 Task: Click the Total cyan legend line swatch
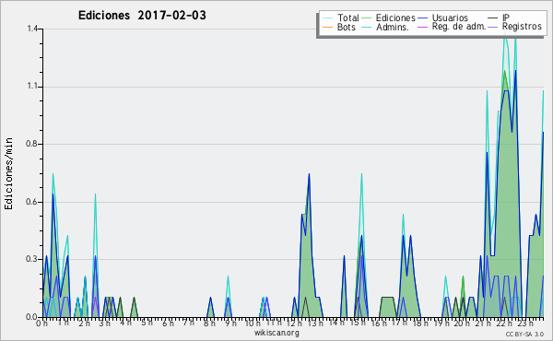coord(327,18)
